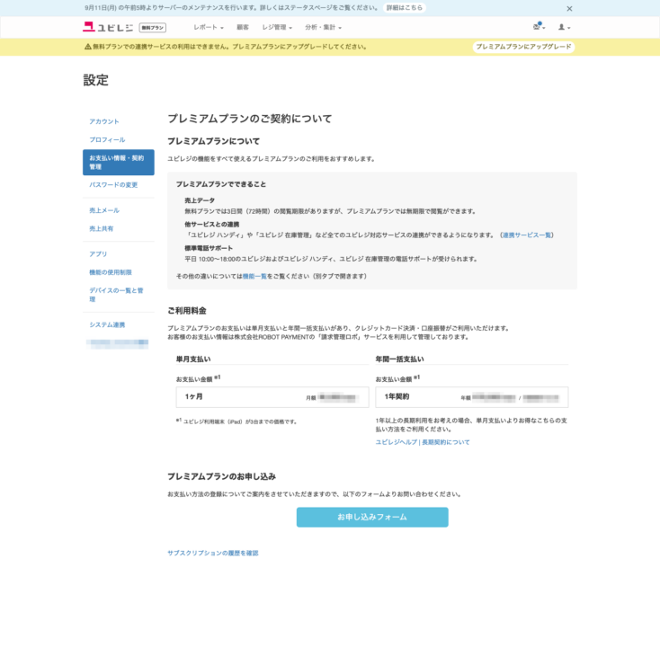This screenshot has height=665, width=660.
Task: Click the 標準電話サポート label
Action: [x=209, y=248]
